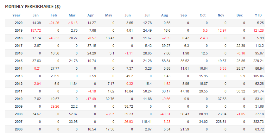Select the 2007 year row label
Screen dimensions: 272x133
click(x=19, y=122)
